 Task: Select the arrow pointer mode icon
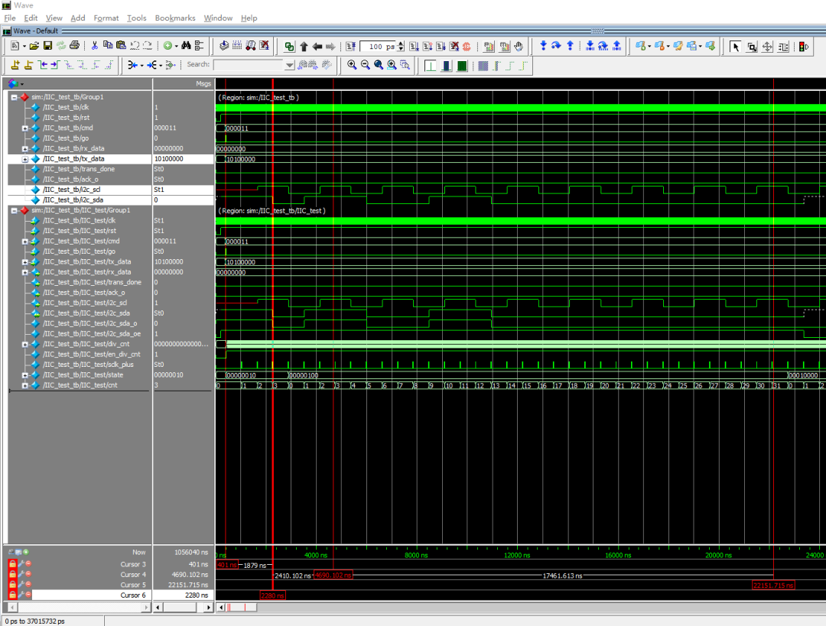coord(736,47)
